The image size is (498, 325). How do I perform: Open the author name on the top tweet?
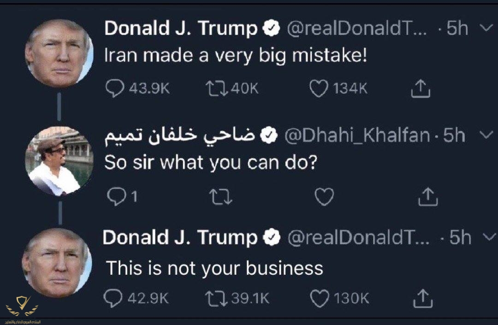[x=181, y=29]
